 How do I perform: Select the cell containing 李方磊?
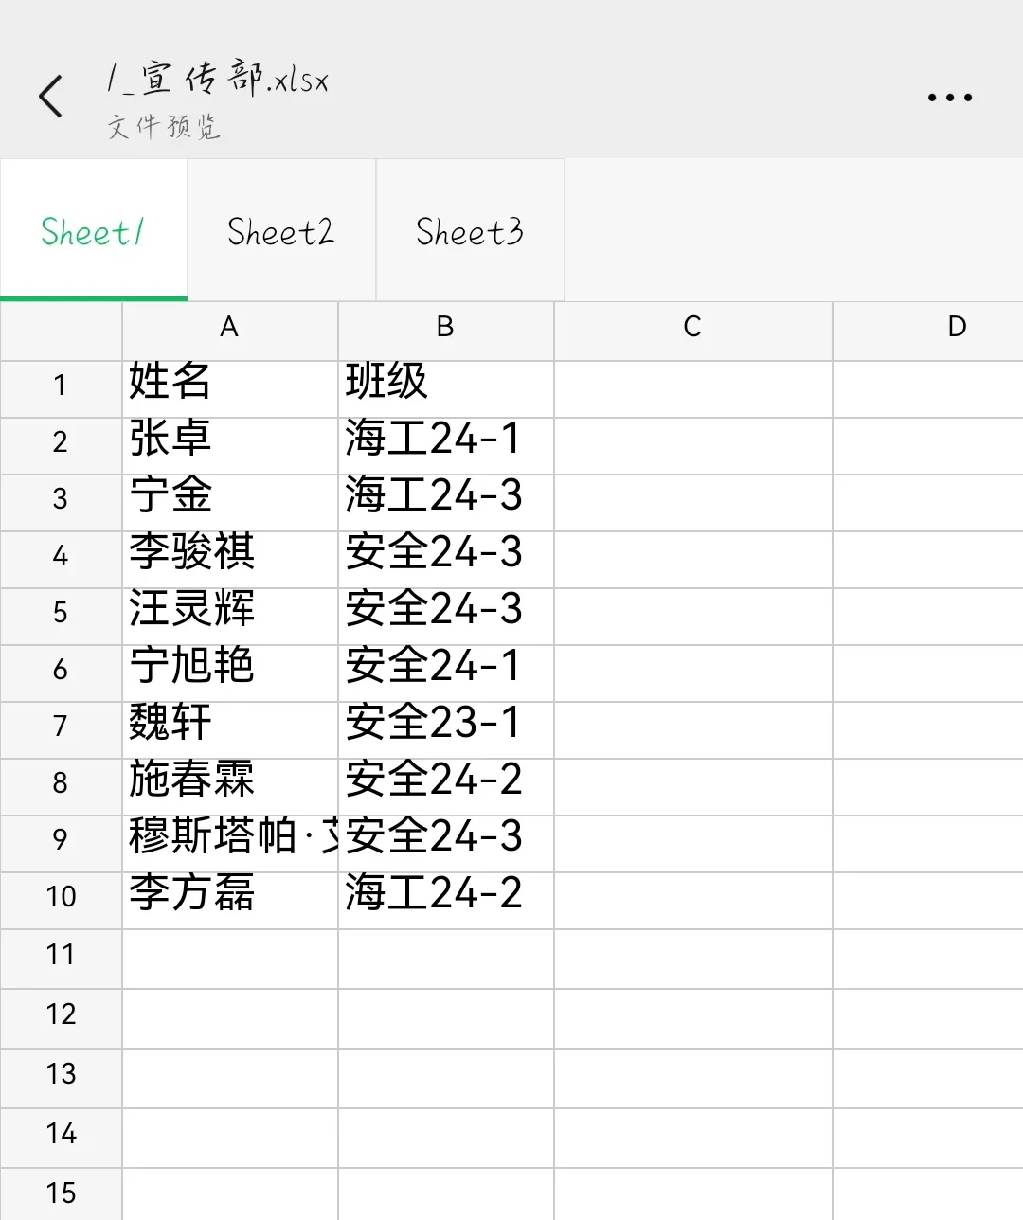(x=228, y=898)
